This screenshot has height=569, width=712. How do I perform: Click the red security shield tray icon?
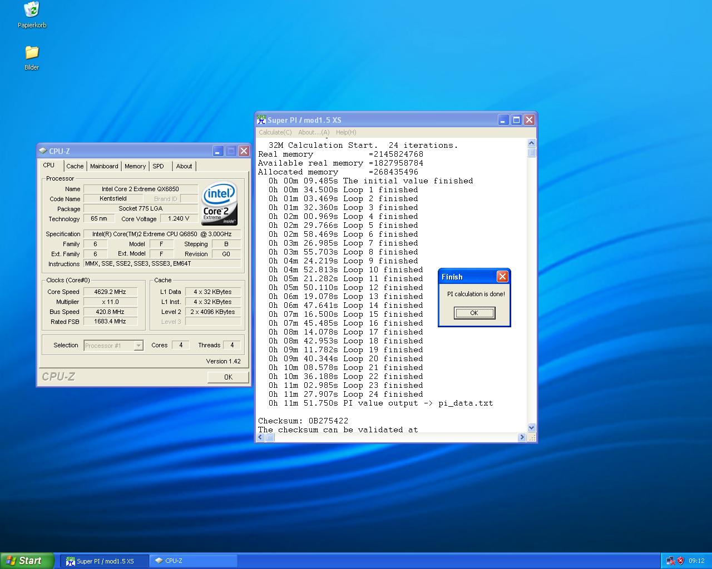pos(680,561)
